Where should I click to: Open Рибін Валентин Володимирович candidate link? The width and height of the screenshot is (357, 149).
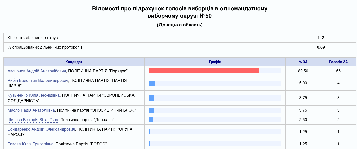click(38, 81)
